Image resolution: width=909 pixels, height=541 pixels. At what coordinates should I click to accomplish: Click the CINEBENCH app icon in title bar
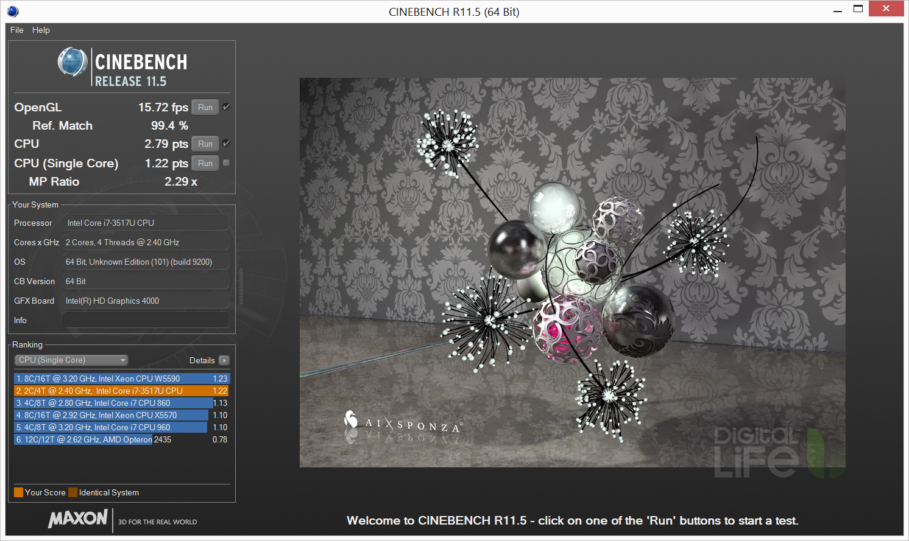tap(13, 12)
